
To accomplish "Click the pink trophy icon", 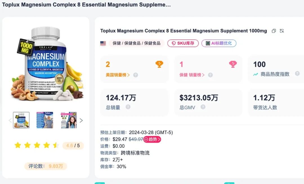I will (x=233, y=64).
